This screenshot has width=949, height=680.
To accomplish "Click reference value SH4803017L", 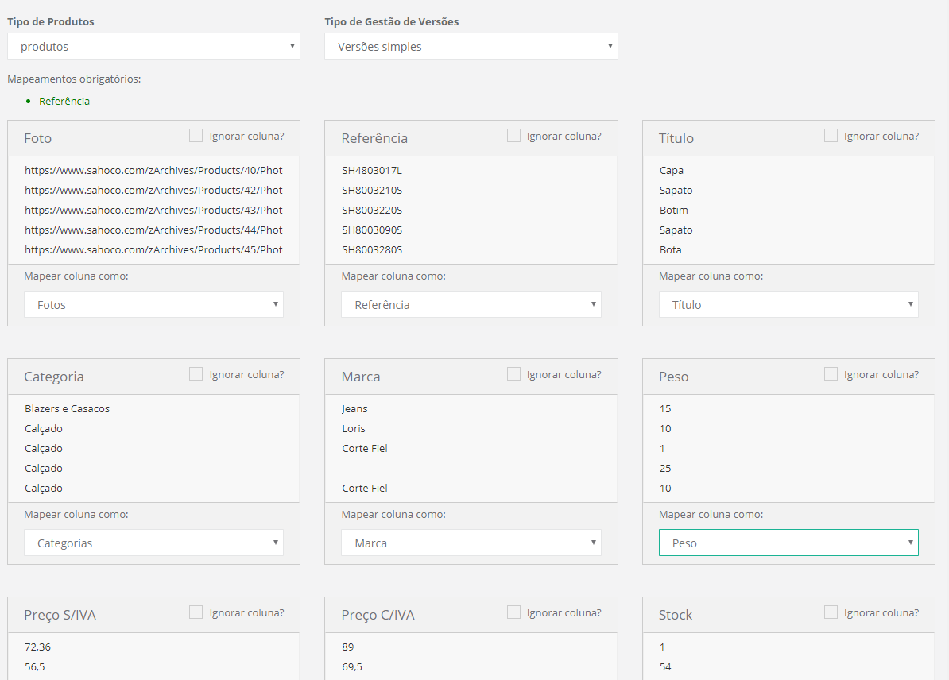I will tap(372, 171).
